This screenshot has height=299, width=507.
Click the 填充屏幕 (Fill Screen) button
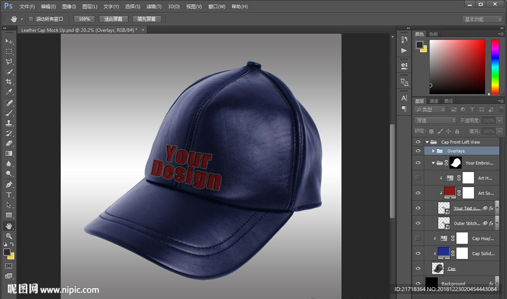point(147,19)
